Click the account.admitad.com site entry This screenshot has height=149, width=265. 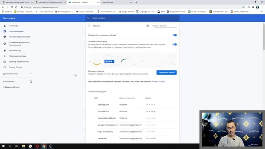coord(107,118)
